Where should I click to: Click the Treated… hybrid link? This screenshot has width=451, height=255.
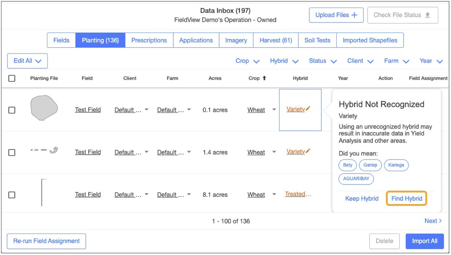[x=298, y=194]
